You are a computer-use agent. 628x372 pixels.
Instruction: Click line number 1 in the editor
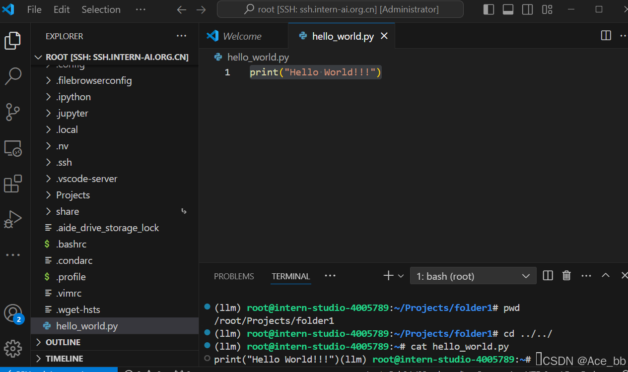tap(227, 72)
